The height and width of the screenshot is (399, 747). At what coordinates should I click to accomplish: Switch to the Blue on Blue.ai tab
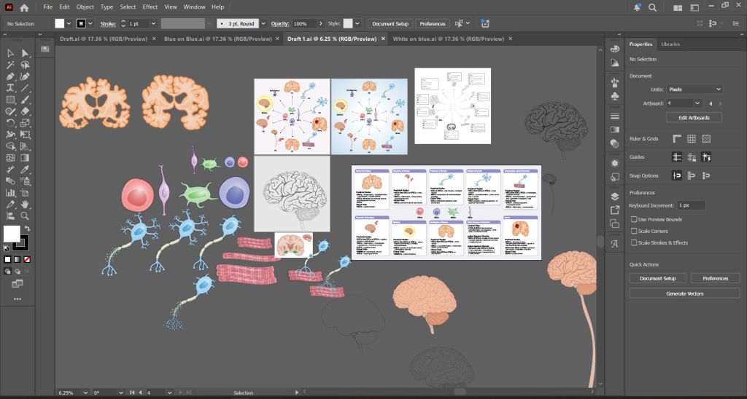[217, 39]
